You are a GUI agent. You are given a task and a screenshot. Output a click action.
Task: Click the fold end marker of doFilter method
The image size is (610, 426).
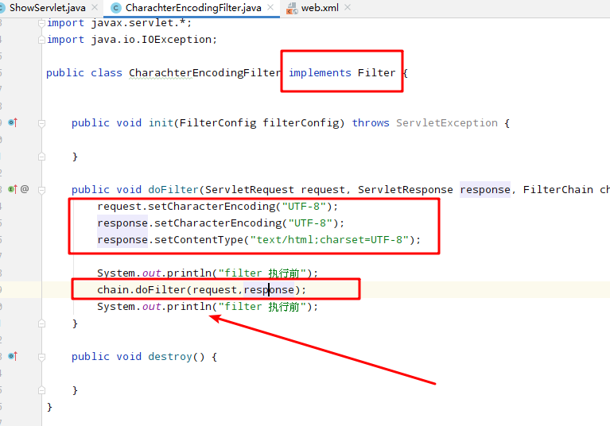(x=41, y=323)
